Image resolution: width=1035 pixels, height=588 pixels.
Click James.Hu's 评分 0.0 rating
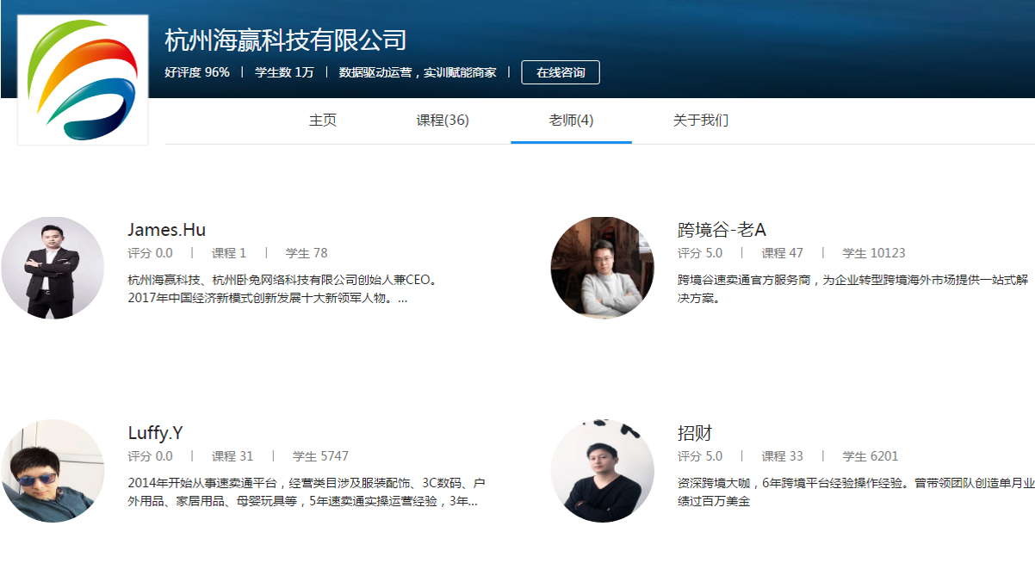[x=150, y=253]
